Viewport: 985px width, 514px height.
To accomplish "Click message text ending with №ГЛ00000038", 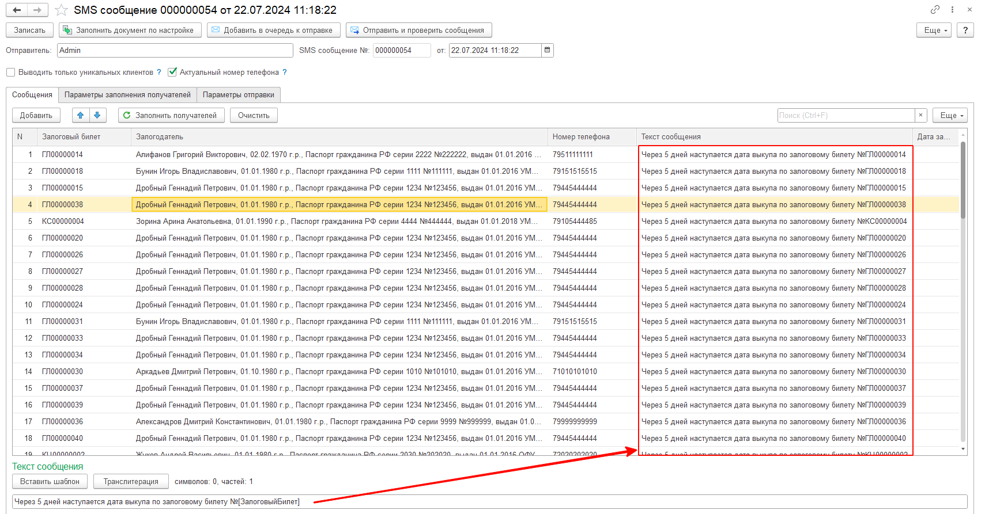I will (773, 204).
